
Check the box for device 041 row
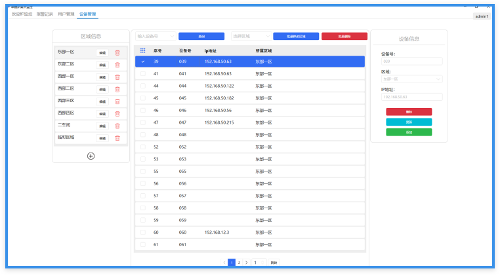(143, 74)
